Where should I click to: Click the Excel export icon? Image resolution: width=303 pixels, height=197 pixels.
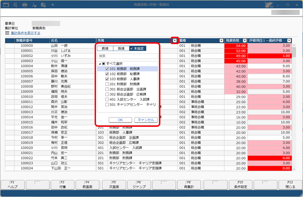point(43,5)
